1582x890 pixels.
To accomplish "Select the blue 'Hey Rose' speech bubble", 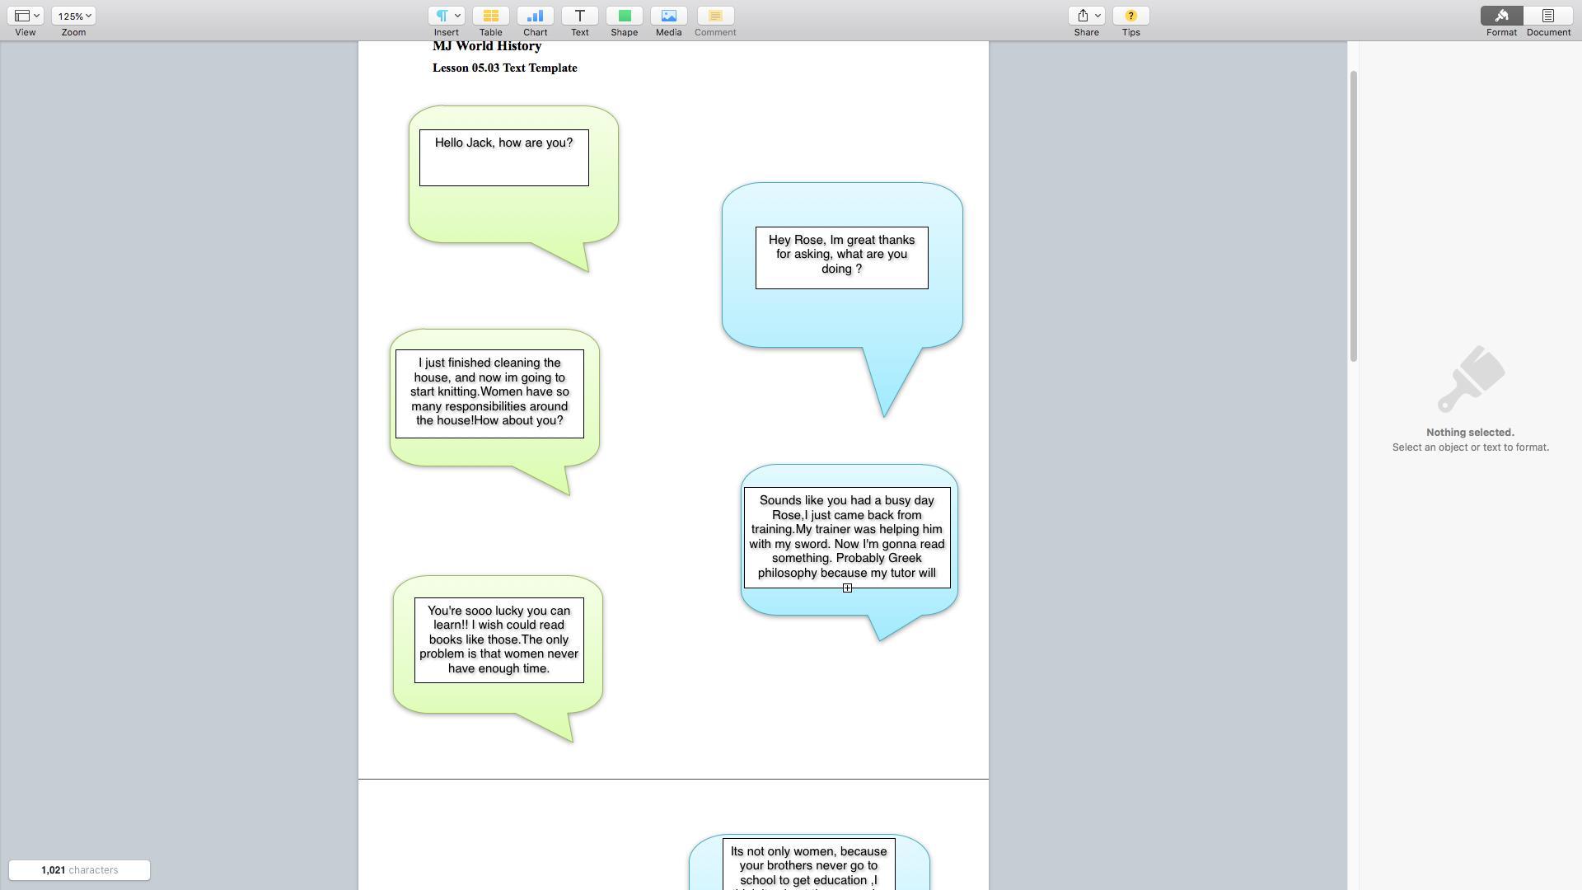I will click(842, 317).
